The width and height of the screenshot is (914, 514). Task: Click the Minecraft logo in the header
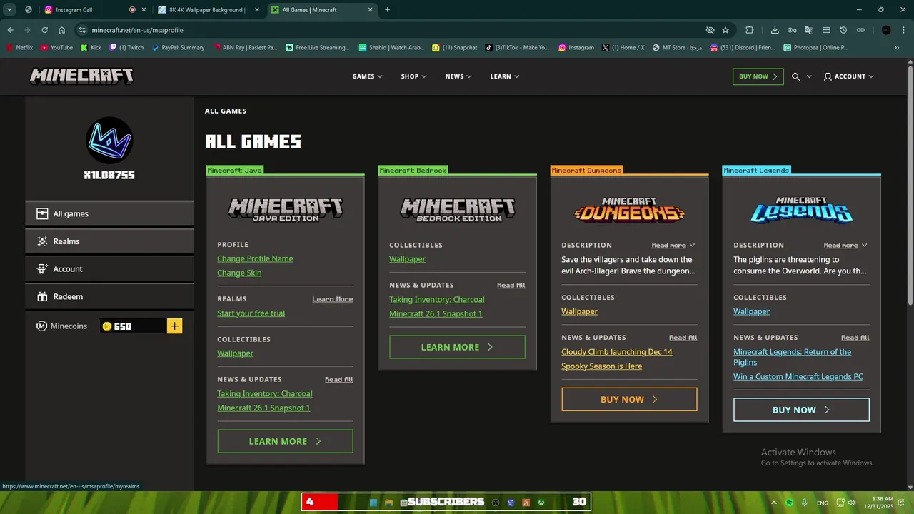coord(81,76)
